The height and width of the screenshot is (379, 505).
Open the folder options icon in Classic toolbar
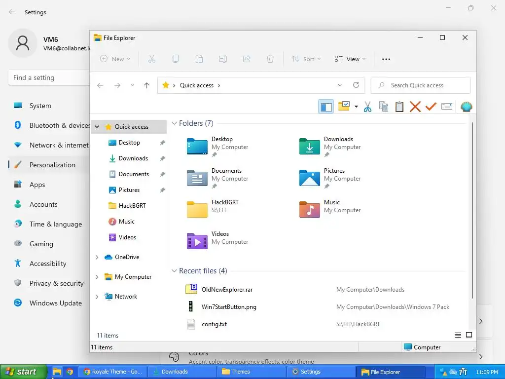click(x=344, y=106)
